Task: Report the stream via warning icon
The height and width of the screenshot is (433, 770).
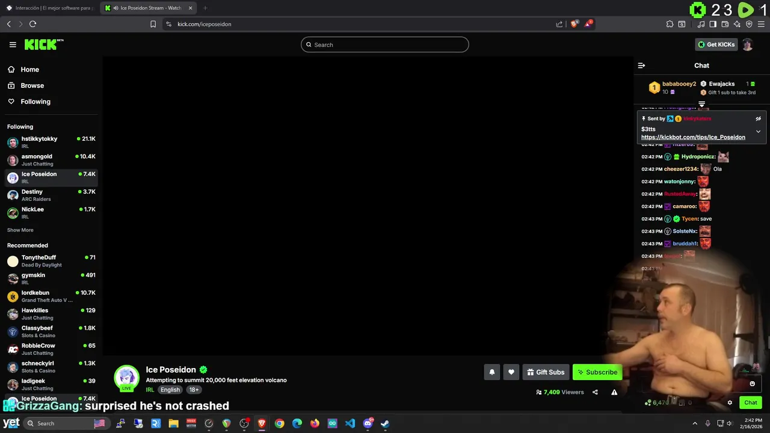Action: point(614,392)
